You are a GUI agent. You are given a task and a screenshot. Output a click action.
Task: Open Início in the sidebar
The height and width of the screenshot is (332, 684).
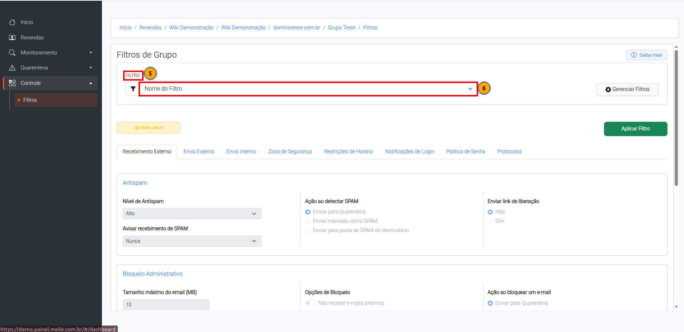50,22
